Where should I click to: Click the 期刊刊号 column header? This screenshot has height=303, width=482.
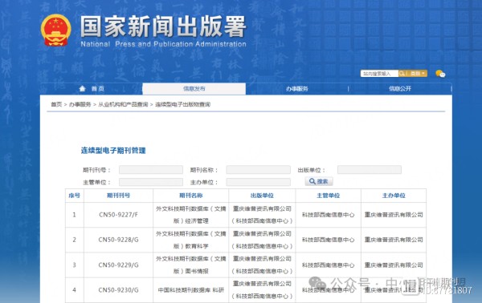(118, 196)
